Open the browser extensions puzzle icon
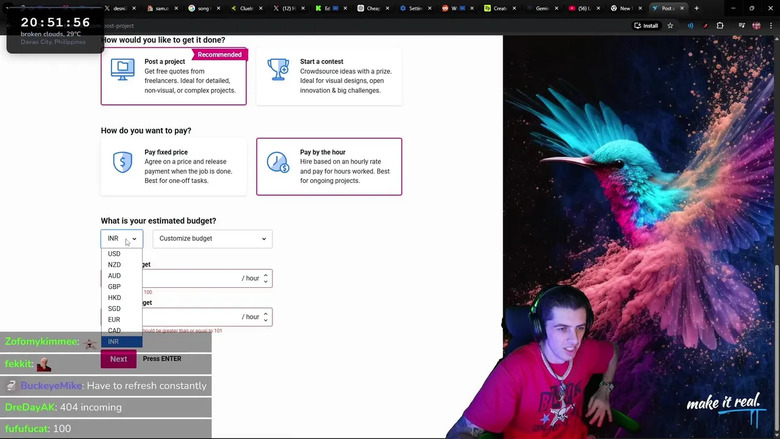Screen dimensions: 780x439 (x=720, y=26)
